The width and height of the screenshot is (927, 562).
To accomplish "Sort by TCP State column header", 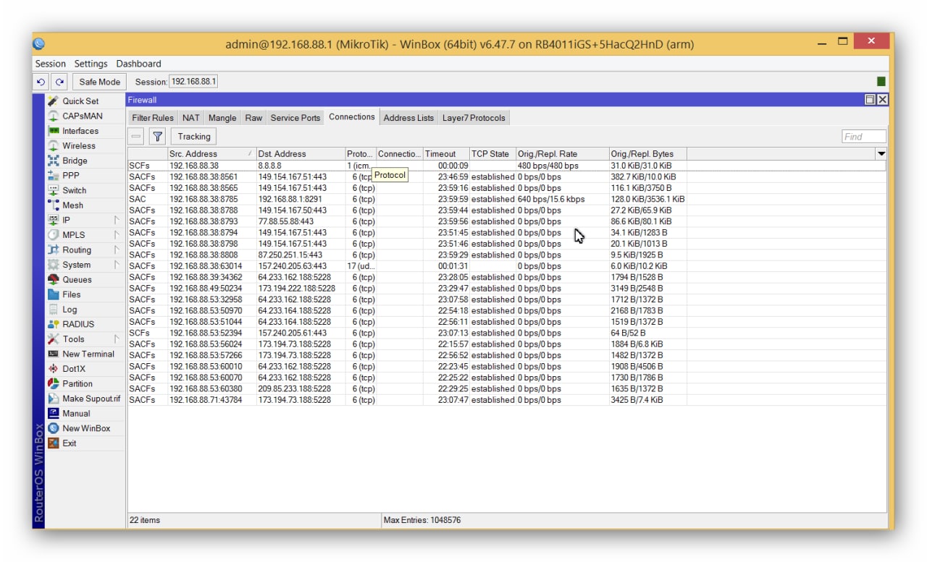I will pyautogui.click(x=492, y=153).
